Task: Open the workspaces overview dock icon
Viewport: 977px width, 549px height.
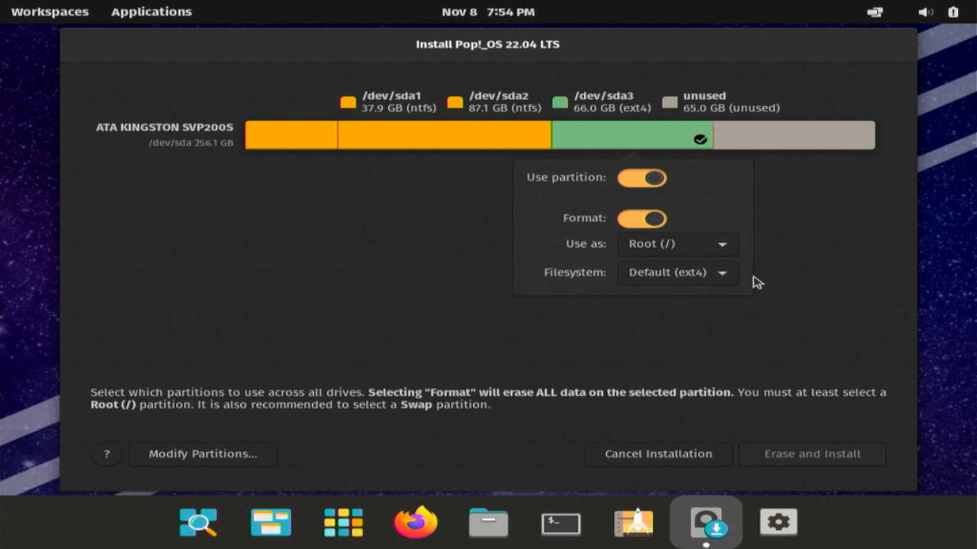Action: (x=271, y=523)
